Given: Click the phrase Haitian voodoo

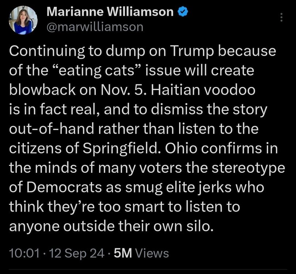Looking at the screenshot, I should [203, 90].
